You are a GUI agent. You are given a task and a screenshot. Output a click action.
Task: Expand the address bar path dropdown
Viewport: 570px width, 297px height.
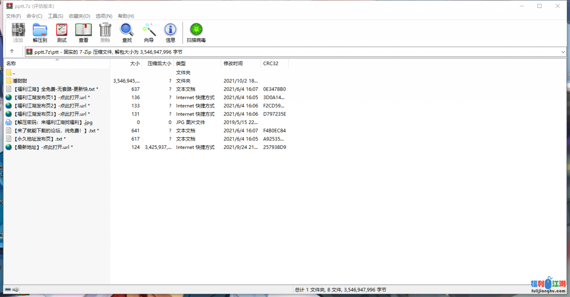click(563, 52)
